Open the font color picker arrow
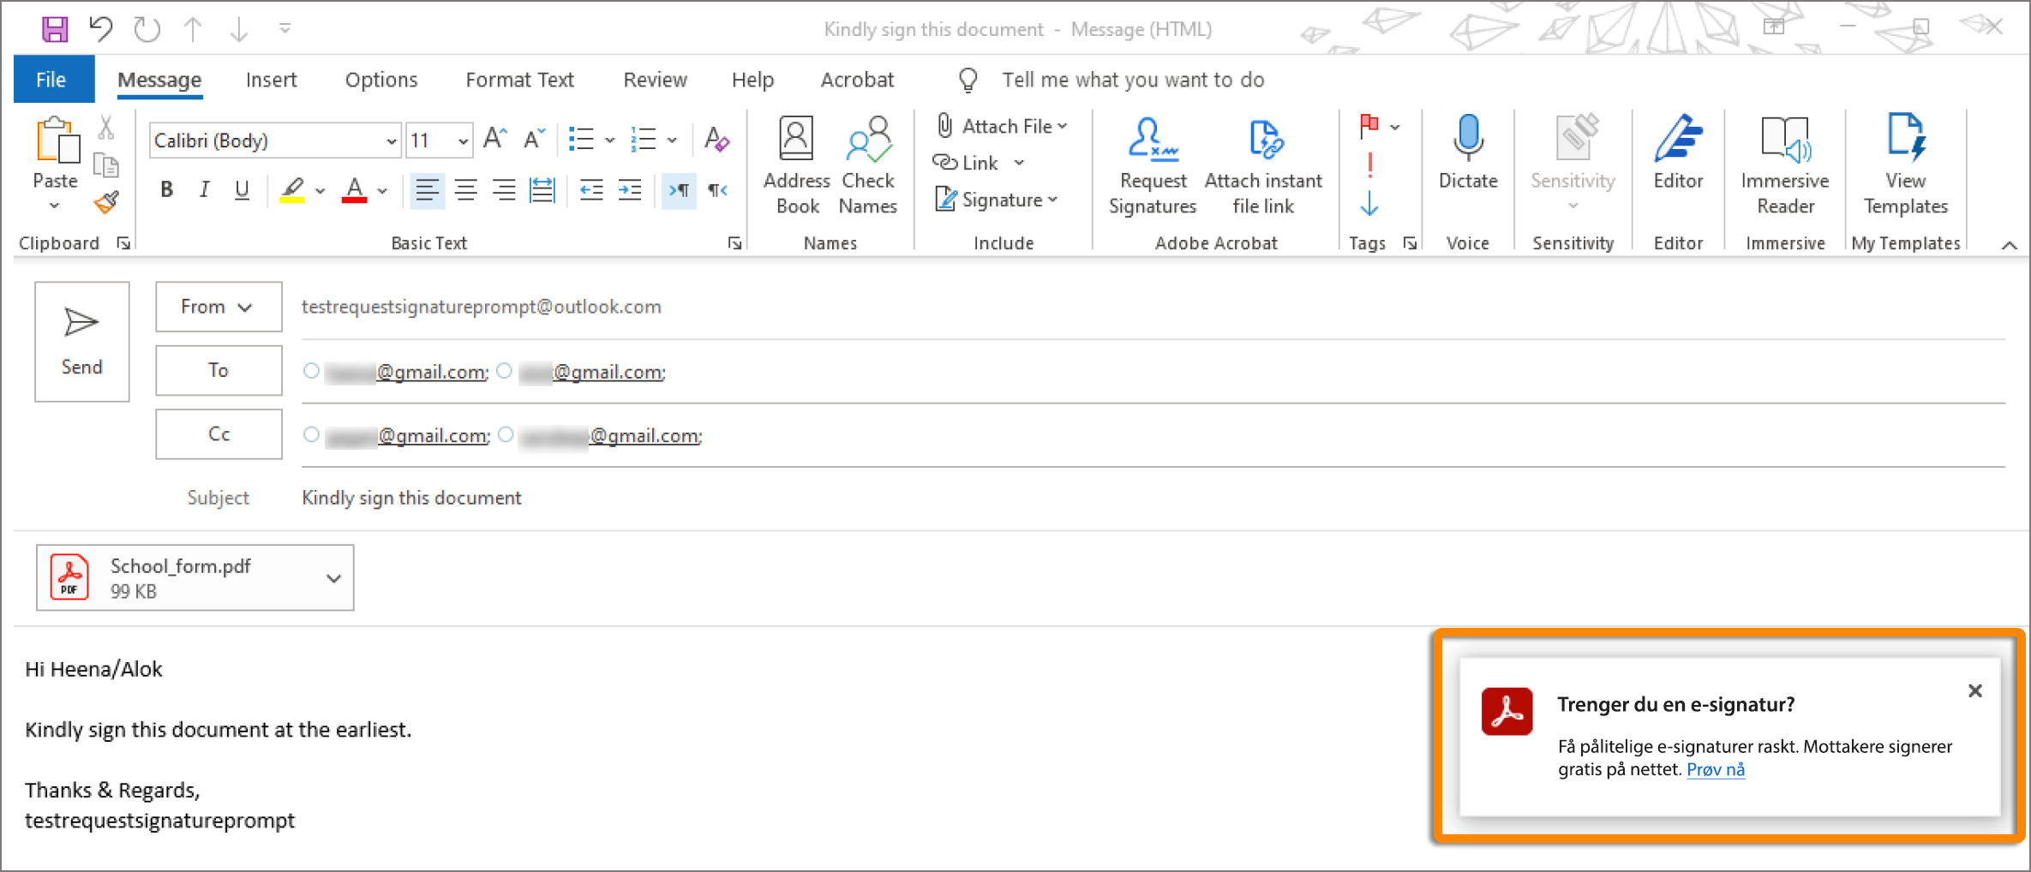Screen dimensions: 2031x872 pos(382,190)
